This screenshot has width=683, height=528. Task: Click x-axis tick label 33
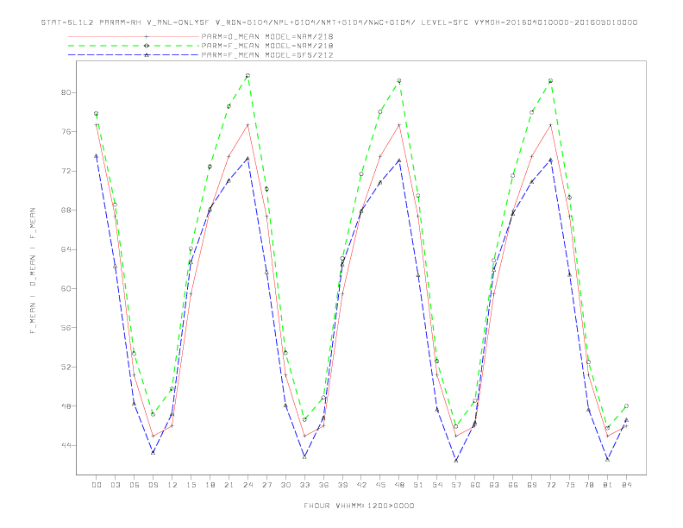click(x=304, y=485)
